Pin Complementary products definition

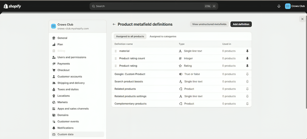point(247,104)
